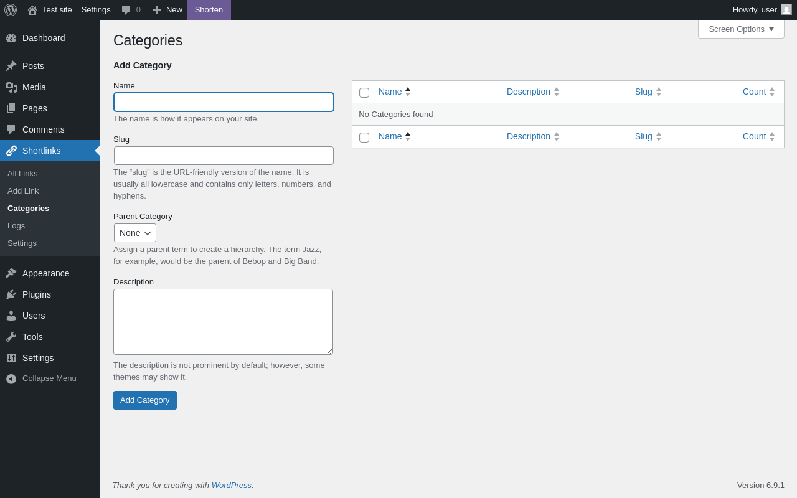The image size is (797, 498).
Task: Click the Slug text input field
Action: (x=224, y=156)
